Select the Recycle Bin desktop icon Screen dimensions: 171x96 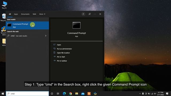pos(3,17)
